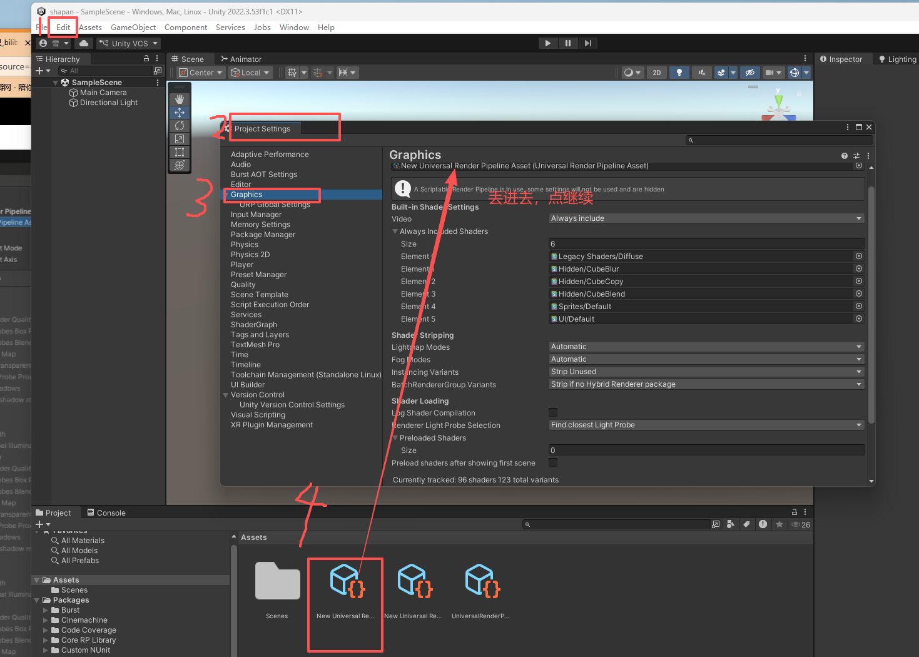Select the Move tool in Scene toolbar
Screen dimensions: 919x657
tap(180, 113)
